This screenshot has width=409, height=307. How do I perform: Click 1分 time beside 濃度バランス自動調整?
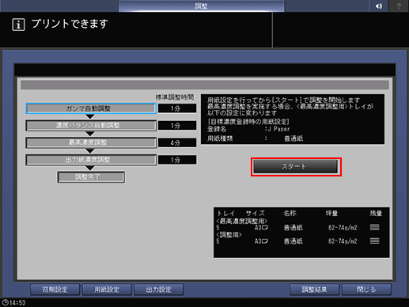pos(177,126)
